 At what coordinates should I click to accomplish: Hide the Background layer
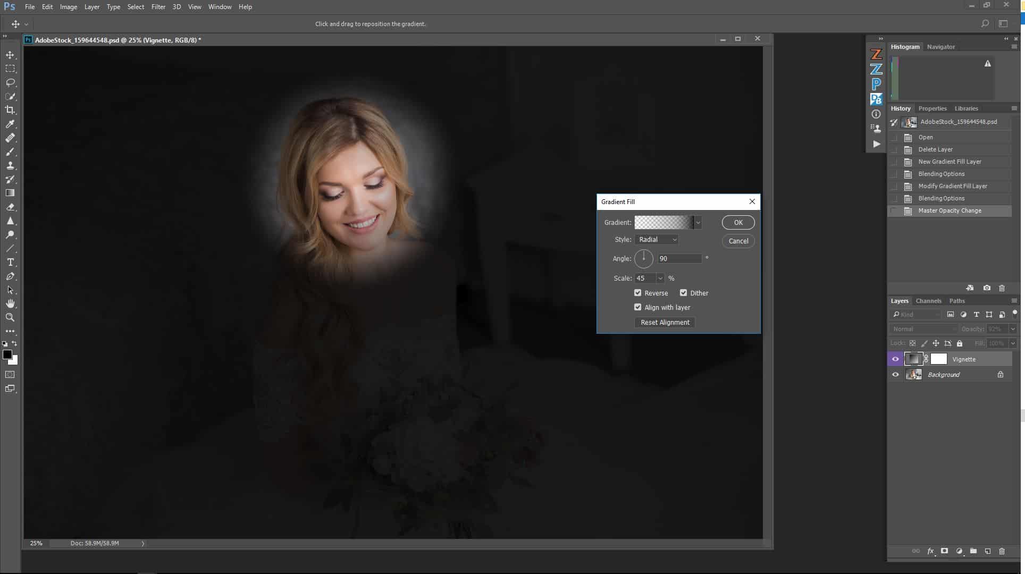(895, 374)
